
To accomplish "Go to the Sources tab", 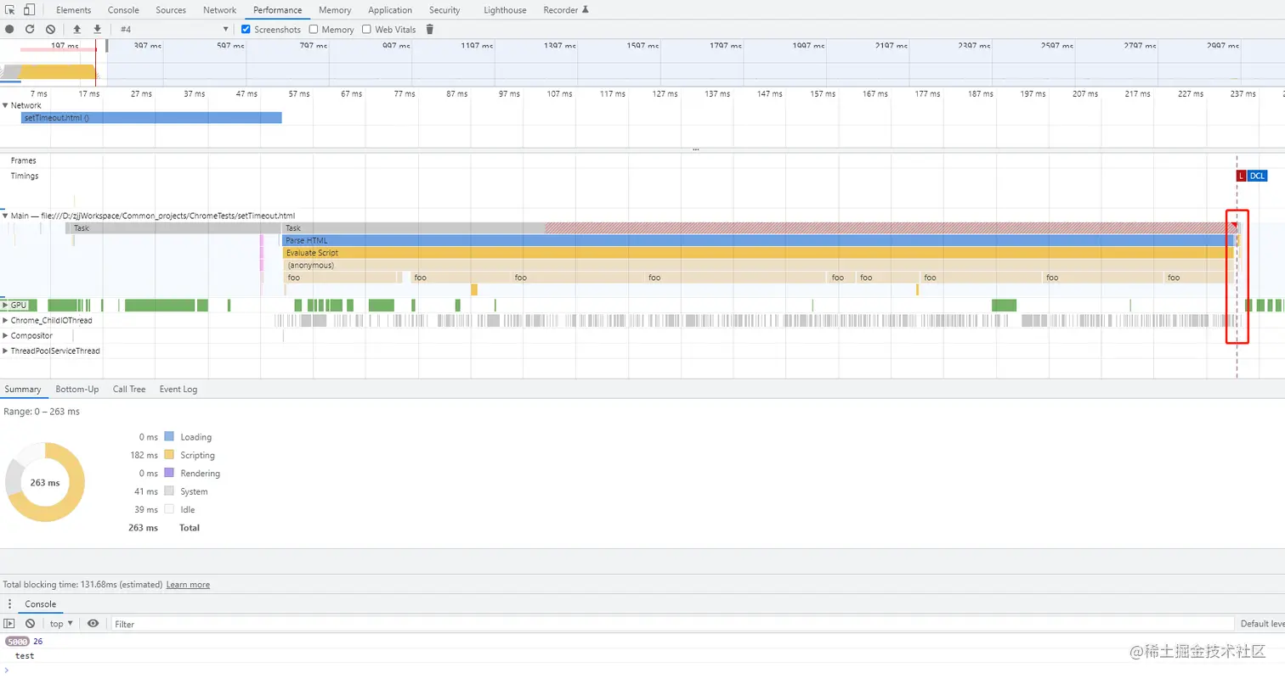I will tap(172, 10).
